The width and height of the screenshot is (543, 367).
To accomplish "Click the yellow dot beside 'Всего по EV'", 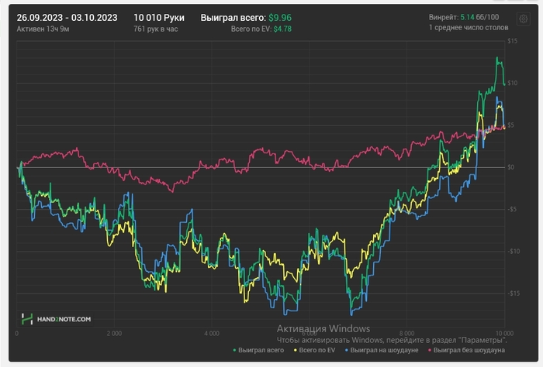I will pos(296,351).
